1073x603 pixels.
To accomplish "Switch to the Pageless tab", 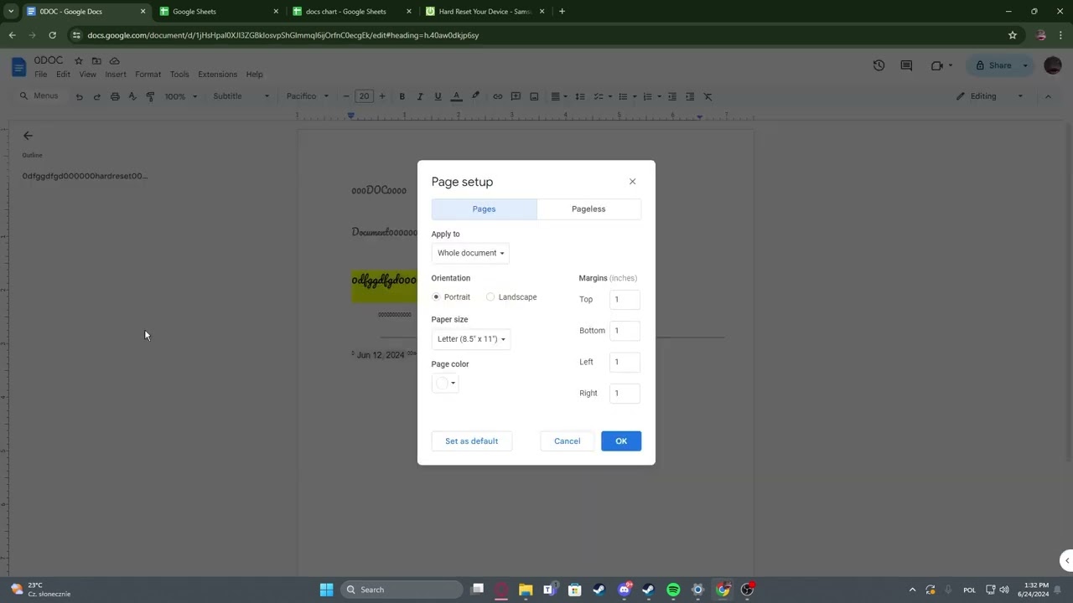I will pos(588,209).
